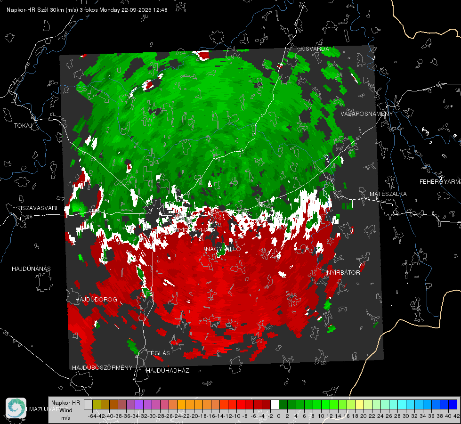The height and width of the screenshot is (424, 461).
Task: Click the Wind label in the legend
Action: pos(66,410)
